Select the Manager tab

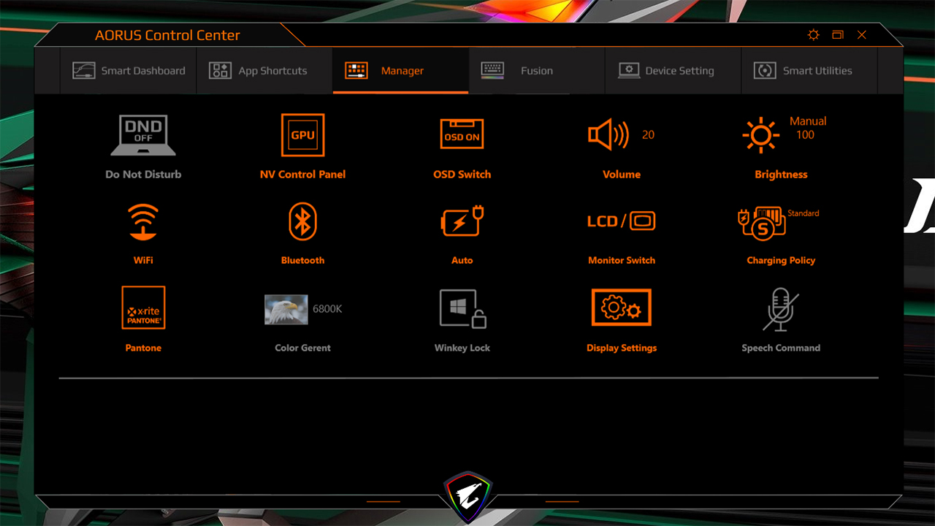400,71
